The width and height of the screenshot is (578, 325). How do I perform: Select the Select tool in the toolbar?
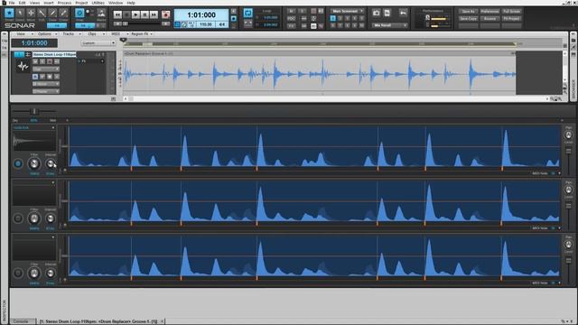20,14
